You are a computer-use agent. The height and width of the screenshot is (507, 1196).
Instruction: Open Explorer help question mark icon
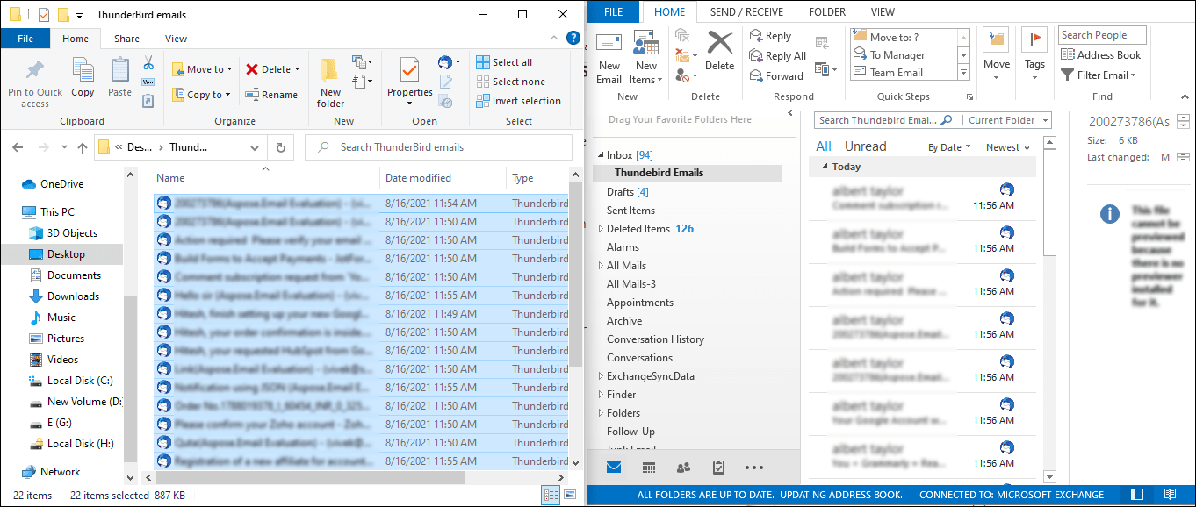[x=573, y=38]
